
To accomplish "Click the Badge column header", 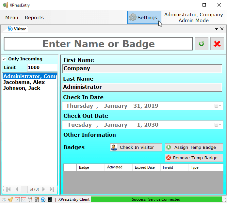I will pyautogui.click(x=90, y=167).
